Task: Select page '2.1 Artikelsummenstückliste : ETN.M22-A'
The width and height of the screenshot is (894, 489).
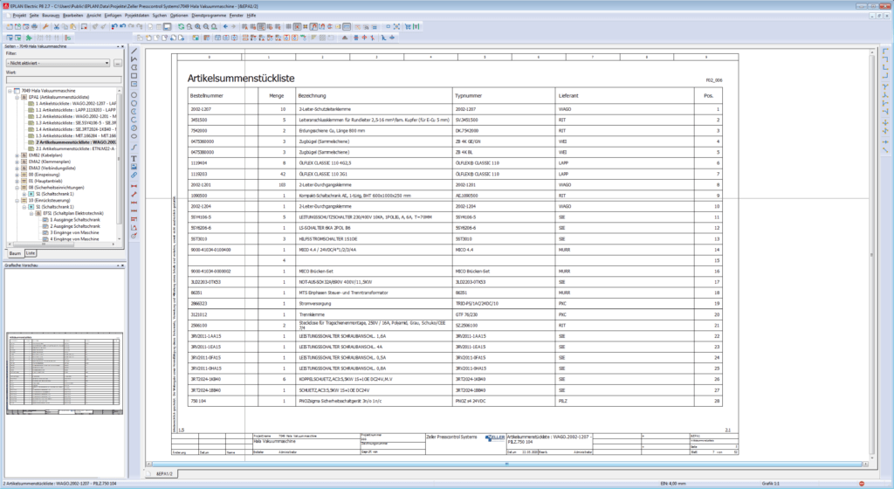Action: [75, 148]
